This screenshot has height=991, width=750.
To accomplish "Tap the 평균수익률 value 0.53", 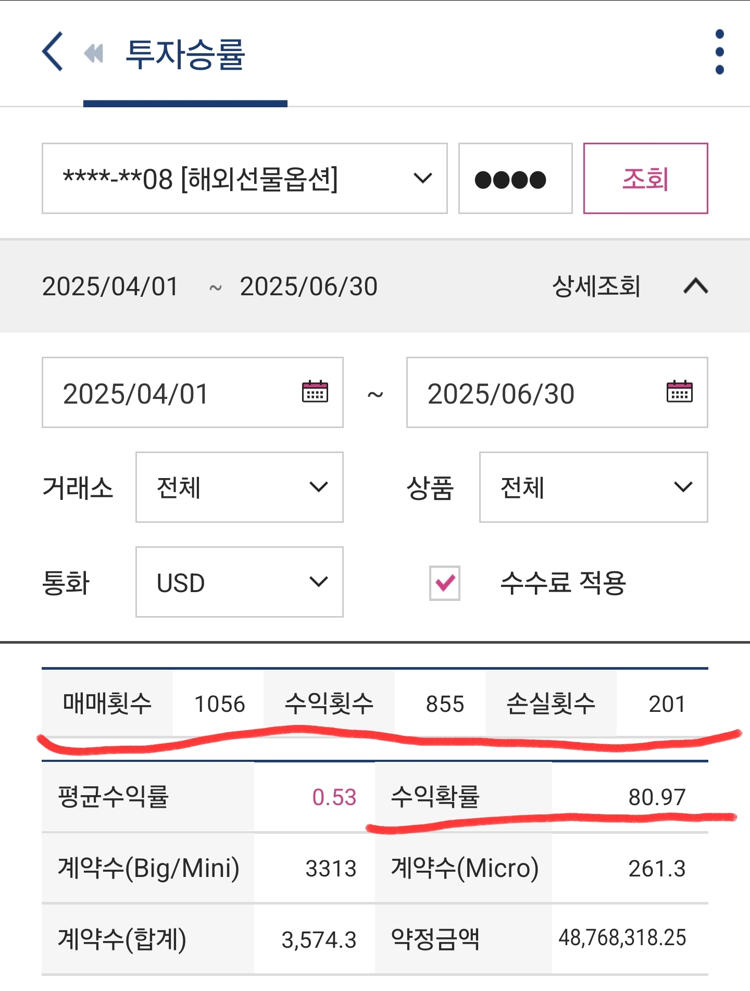I will point(334,797).
